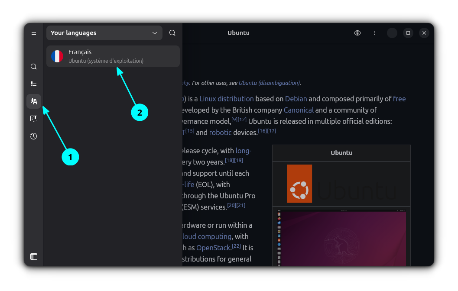The width and height of the screenshot is (458, 291).
Task: Click the orange Ubuntu logo image
Action: [299, 184]
